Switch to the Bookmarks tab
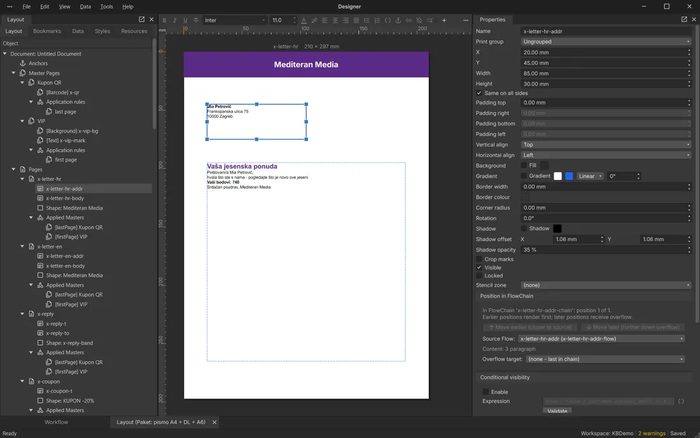Screen dimensions: 700x438 click(47, 31)
